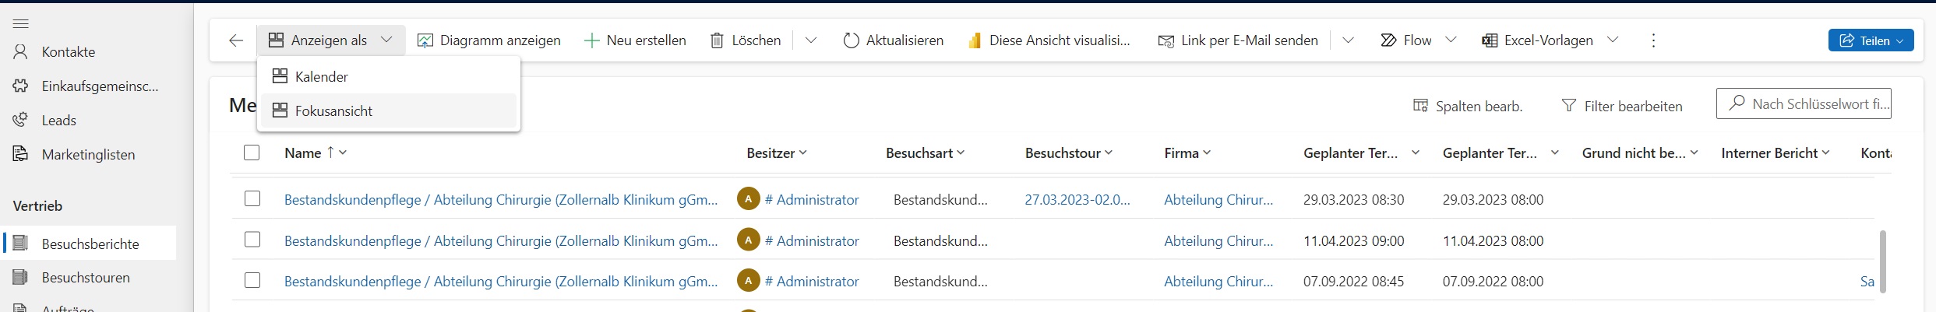Check the row dated 11.04.2023 09:00
Image resolution: width=1936 pixels, height=312 pixels.
(252, 240)
